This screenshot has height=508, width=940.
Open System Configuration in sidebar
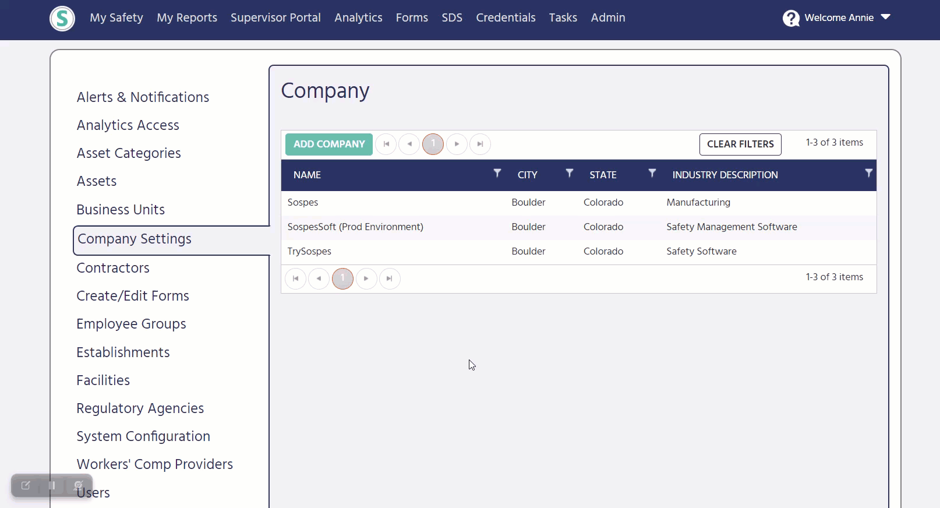[143, 436]
